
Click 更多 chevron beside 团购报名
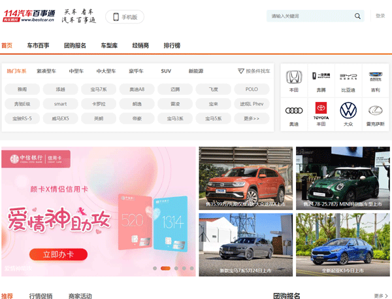381,296
